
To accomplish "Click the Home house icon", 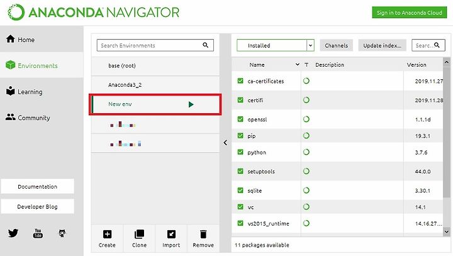I will (x=11, y=39).
